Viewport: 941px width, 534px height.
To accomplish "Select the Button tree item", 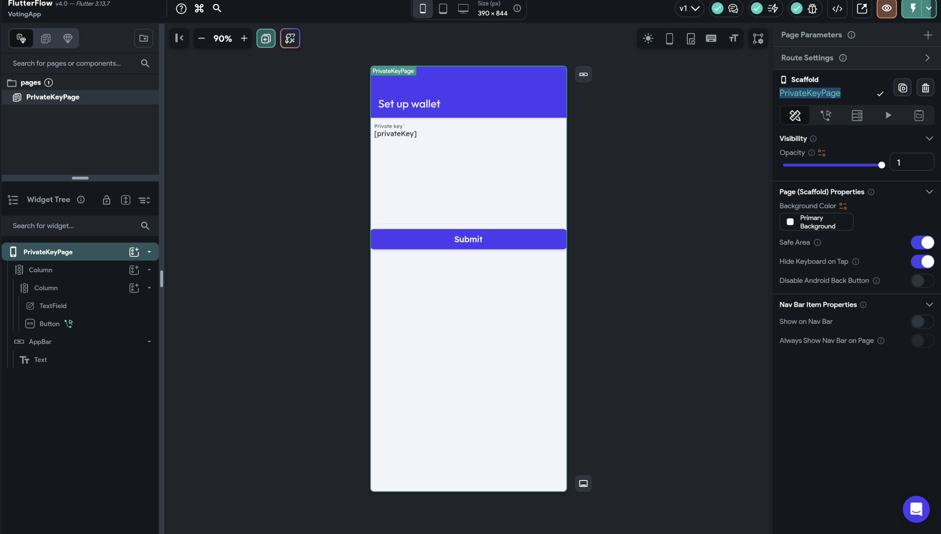I will click(49, 324).
